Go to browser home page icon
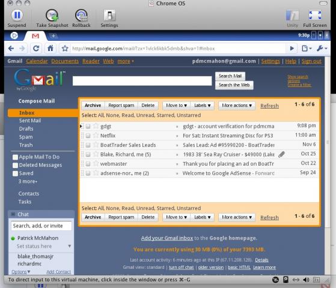Image resolution: width=336 pixels, height=288 pixels. coord(50,49)
